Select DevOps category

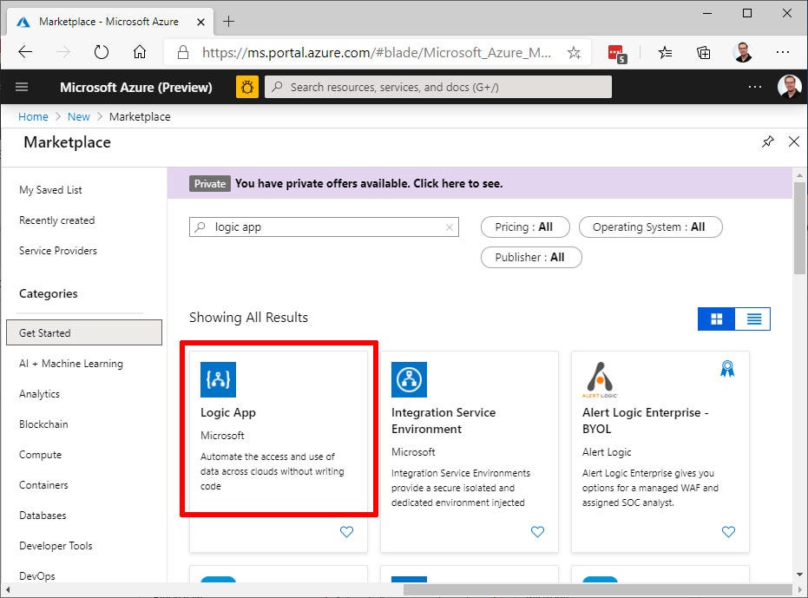point(37,576)
